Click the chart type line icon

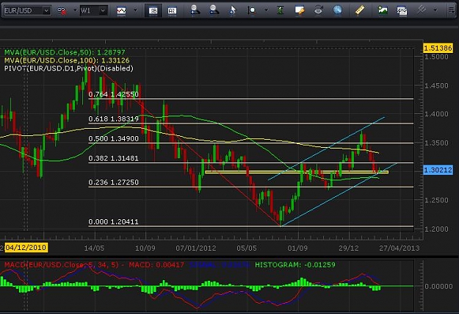pos(121,11)
